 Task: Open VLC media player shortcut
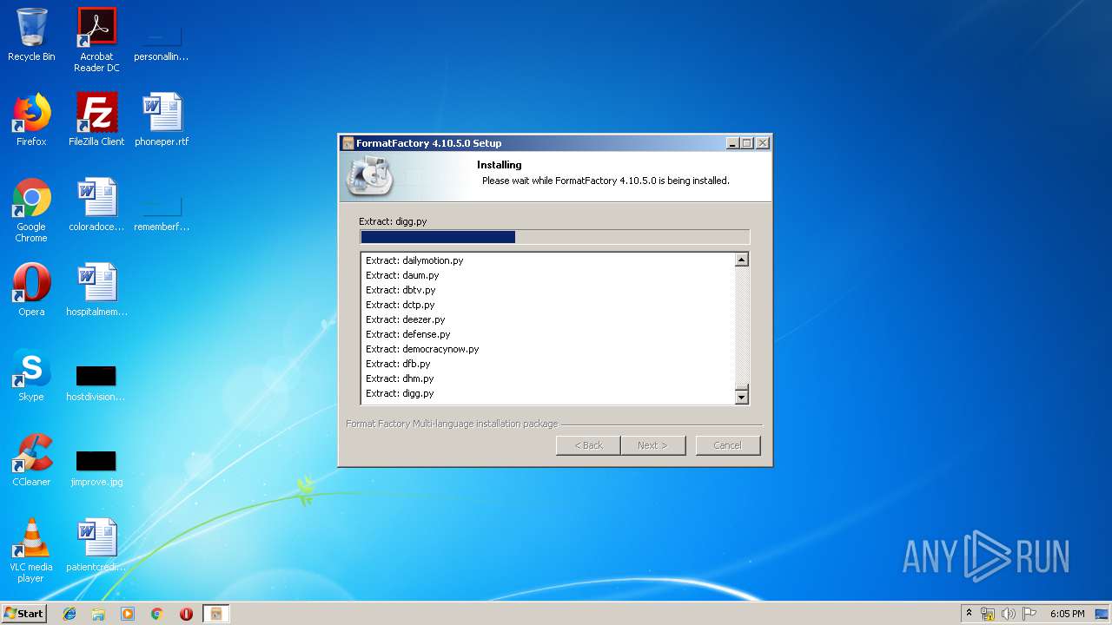(x=31, y=551)
